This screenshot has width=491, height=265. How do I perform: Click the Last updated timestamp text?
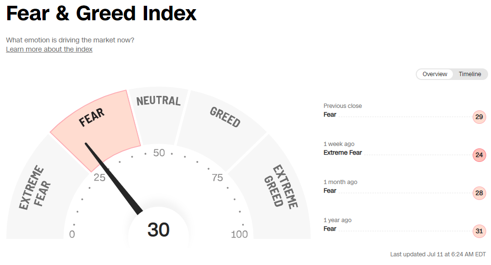tap(437, 254)
